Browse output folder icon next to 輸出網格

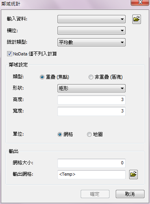(x=133, y=175)
